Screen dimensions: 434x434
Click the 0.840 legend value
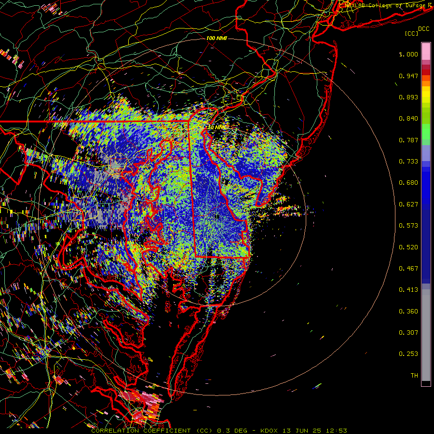tap(408, 119)
